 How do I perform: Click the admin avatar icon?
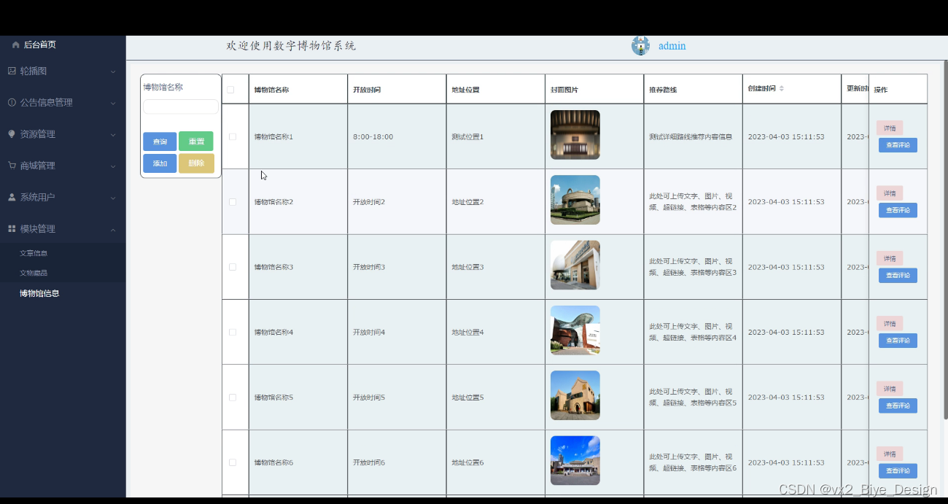tap(640, 46)
